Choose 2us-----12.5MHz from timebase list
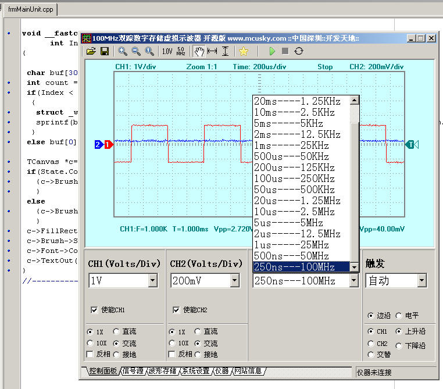This screenshot has height=389, width=443. (x=302, y=234)
